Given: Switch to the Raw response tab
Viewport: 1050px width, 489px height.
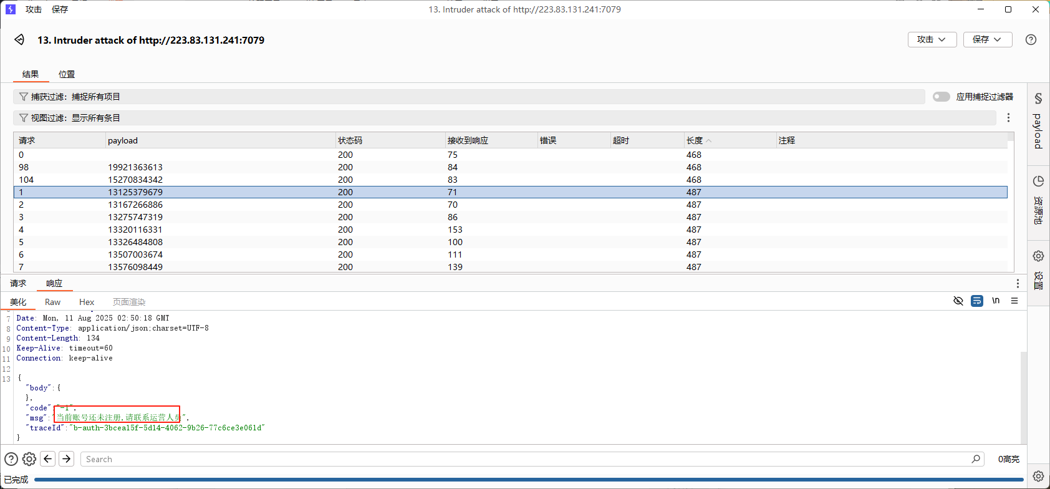Looking at the screenshot, I should pos(52,302).
